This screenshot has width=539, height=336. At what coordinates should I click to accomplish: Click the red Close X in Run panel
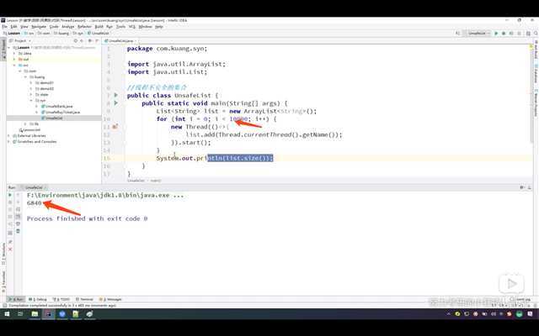[10, 249]
